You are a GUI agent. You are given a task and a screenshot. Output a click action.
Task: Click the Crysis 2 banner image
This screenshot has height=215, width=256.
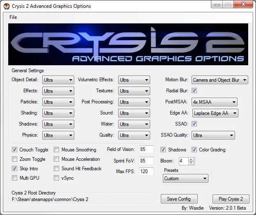tap(128, 44)
